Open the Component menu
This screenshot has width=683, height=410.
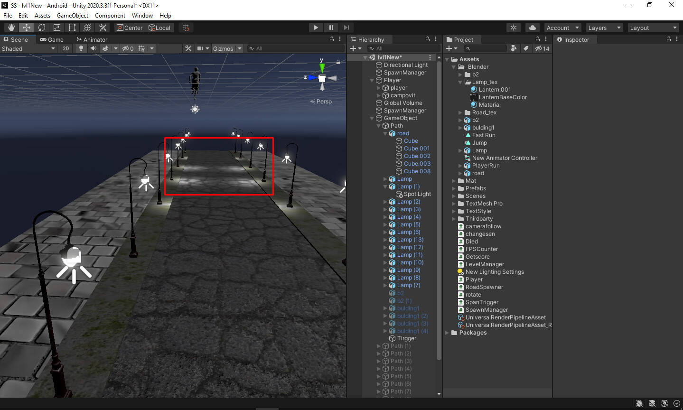point(110,16)
